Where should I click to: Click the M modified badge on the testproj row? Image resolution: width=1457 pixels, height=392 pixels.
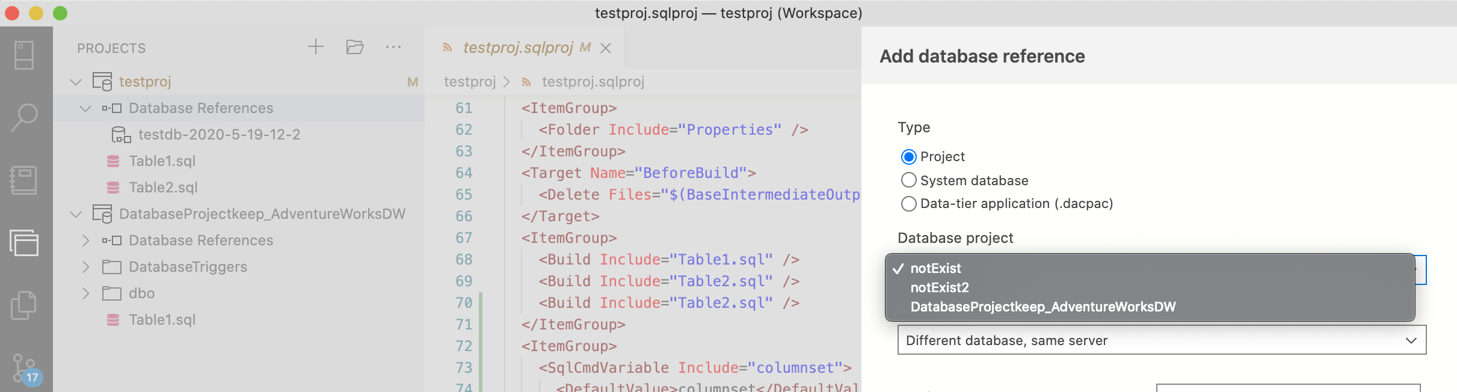(x=413, y=82)
